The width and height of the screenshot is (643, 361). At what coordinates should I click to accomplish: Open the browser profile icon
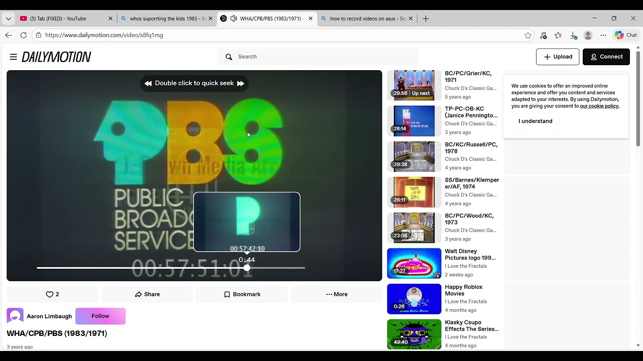588,35
